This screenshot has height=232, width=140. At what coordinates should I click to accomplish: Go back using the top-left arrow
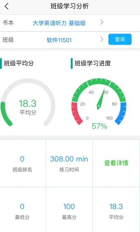coord(7,6)
